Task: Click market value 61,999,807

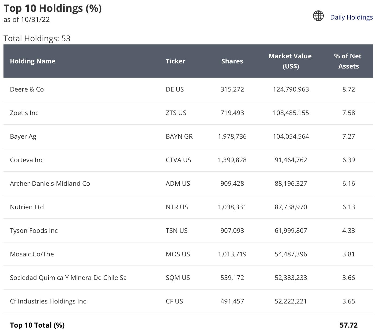Action: pyautogui.click(x=291, y=230)
